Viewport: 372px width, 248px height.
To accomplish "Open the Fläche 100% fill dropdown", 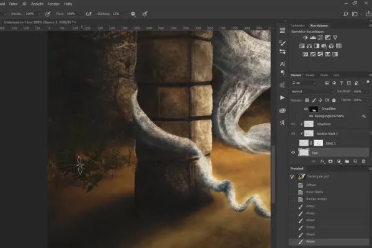I will (367, 100).
